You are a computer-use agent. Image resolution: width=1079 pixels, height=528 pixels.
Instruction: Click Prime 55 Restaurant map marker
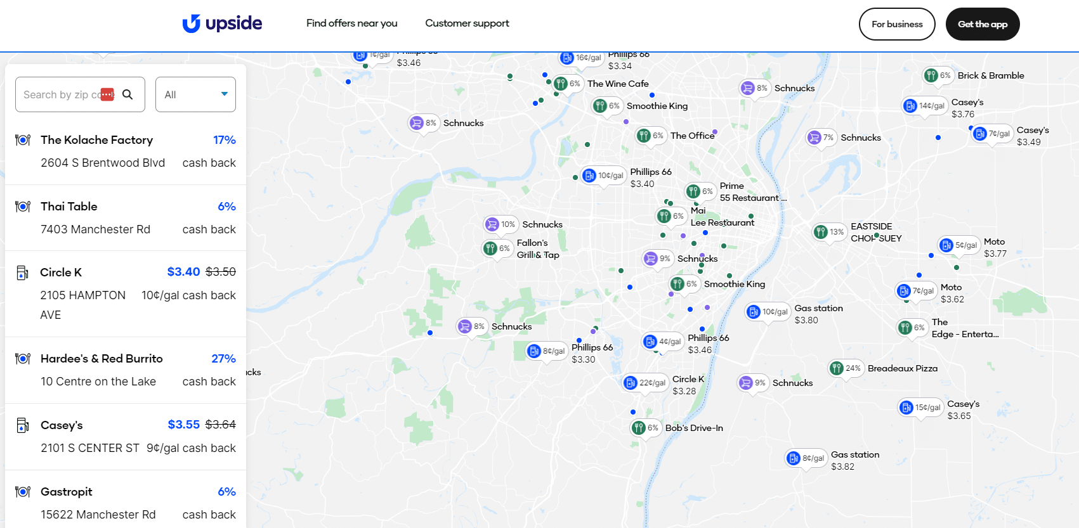tap(700, 191)
